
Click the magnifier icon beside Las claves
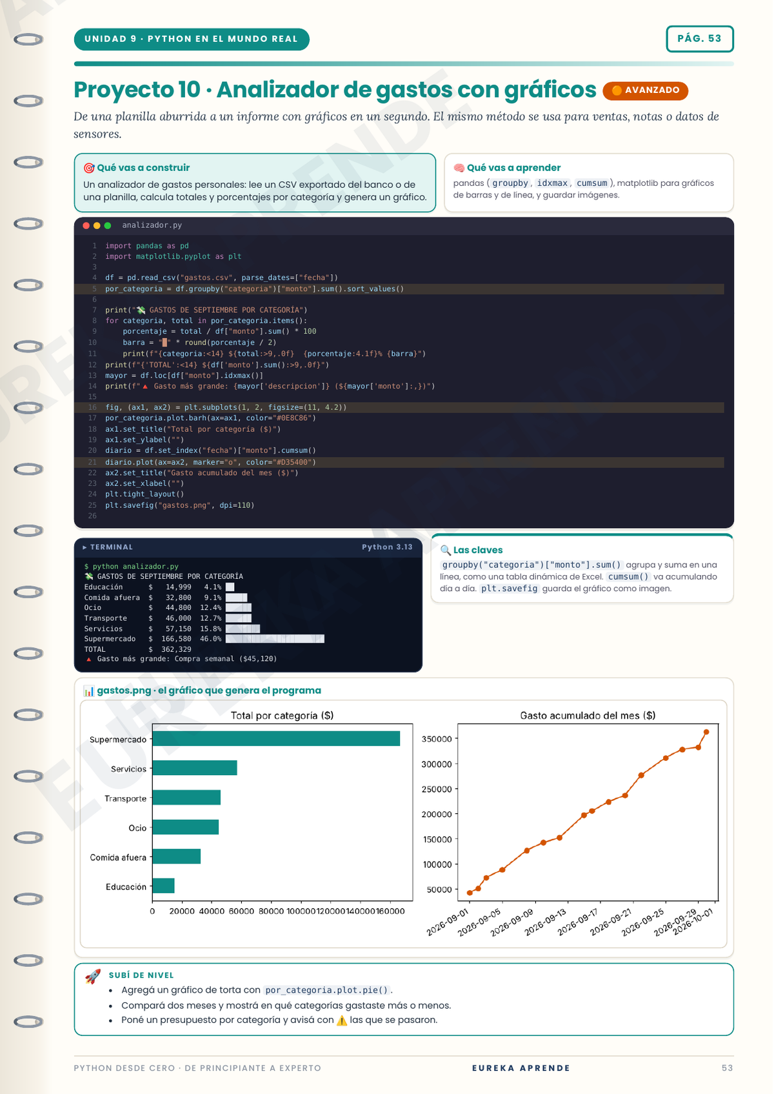[446, 550]
